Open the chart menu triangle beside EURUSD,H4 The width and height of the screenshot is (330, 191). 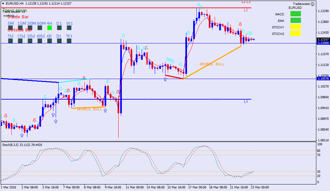[3, 4]
